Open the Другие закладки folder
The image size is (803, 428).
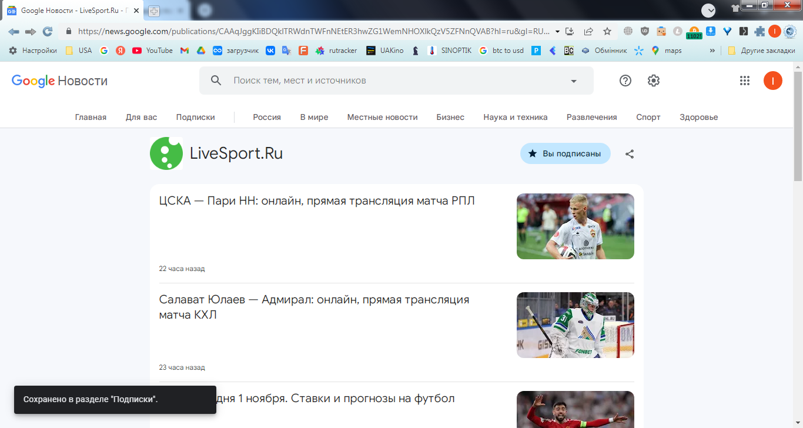pos(761,51)
